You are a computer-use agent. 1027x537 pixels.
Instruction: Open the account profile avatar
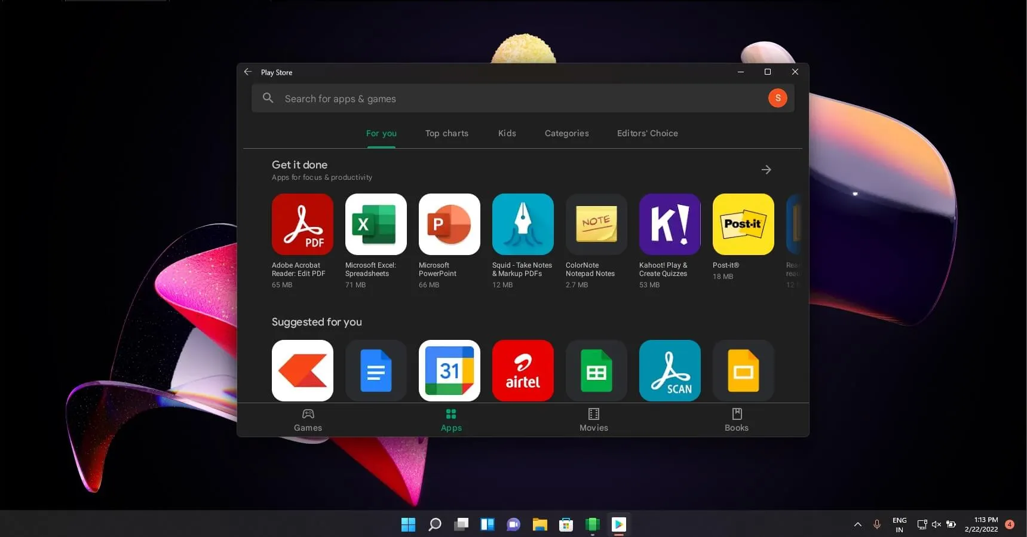click(777, 98)
